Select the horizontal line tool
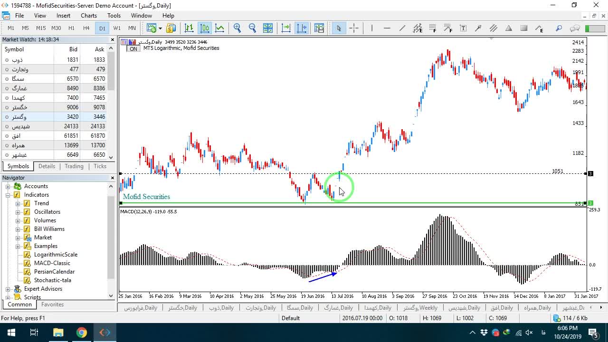Viewport: 608px width, 342px height. (387, 28)
